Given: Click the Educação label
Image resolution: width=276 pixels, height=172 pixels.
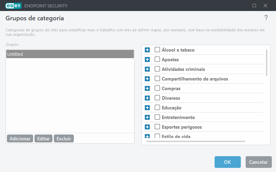Looking at the screenshot, I should point(171,108).
